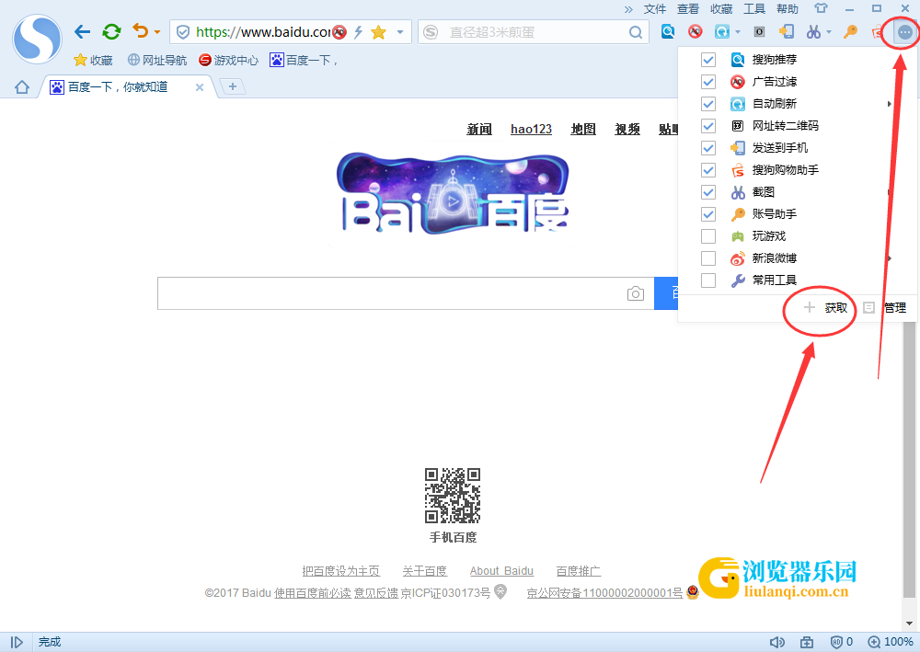920x652 pixels.
Task: Check the 新浪微博 checkbox
Action: point(708,258)
